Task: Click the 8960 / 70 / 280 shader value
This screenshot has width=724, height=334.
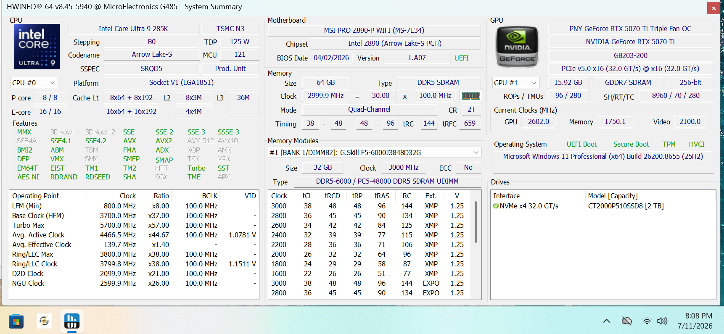Action: click(x=676, y=96)
